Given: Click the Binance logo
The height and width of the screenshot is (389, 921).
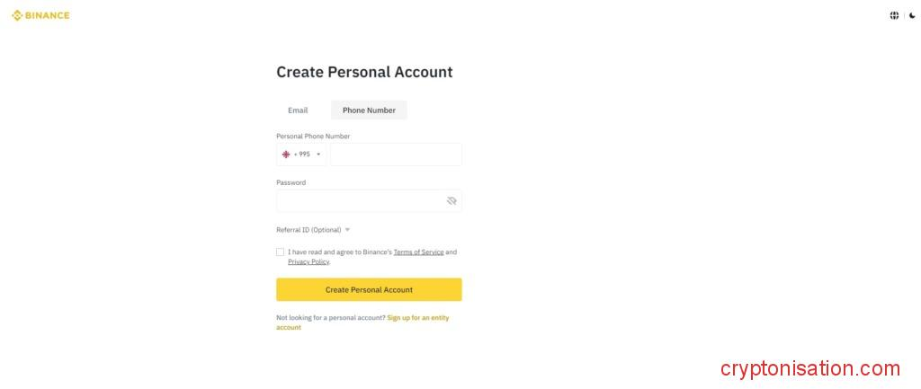Looking at the screenshot, I should tap(40, 15).
